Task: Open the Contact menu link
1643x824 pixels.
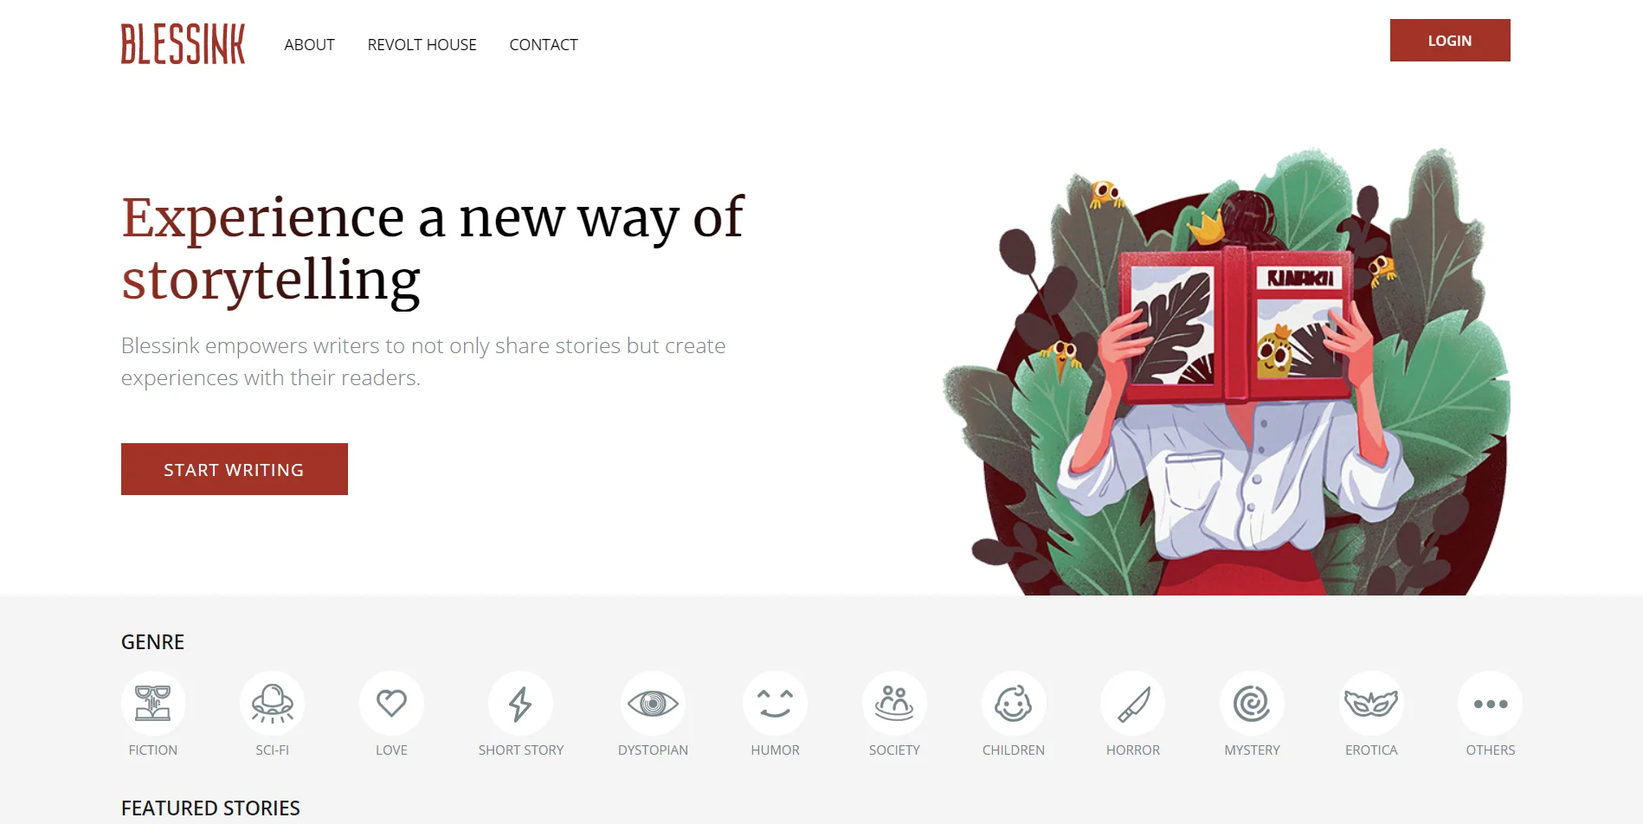Action: point(544,45)
